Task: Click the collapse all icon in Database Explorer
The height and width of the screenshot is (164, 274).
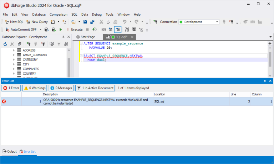Action: [x=20, y=44]
